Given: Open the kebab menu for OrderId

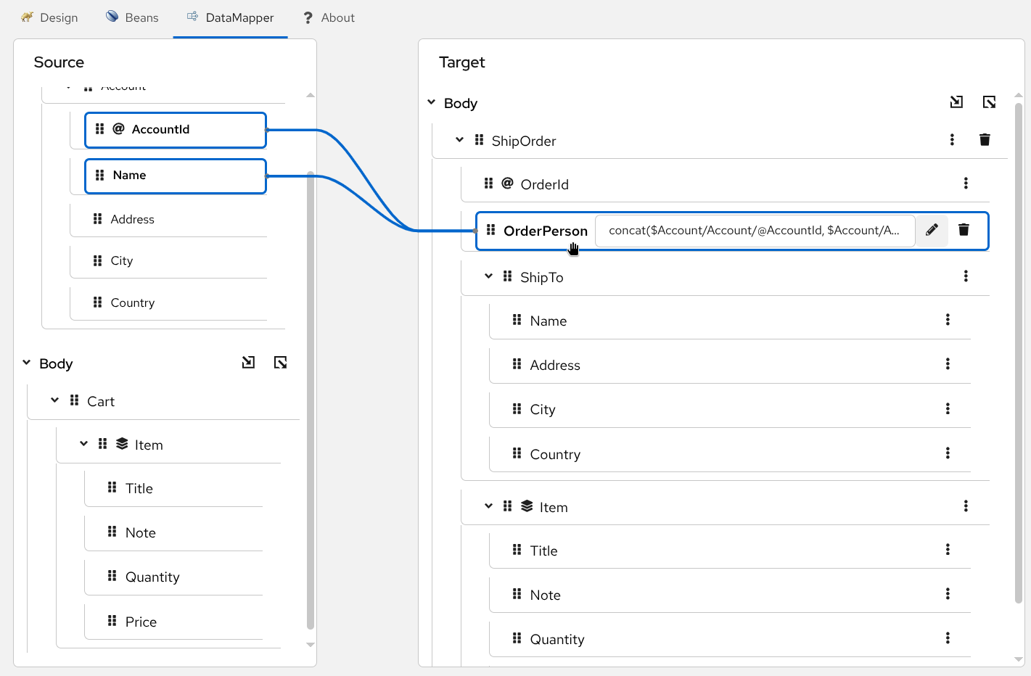Looking at the screenshot, I should click(x=966, y=184).
